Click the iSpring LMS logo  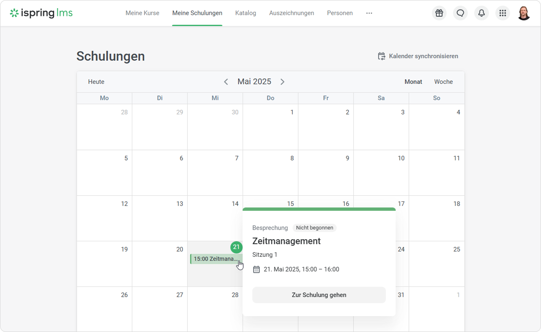click(42, 13)
